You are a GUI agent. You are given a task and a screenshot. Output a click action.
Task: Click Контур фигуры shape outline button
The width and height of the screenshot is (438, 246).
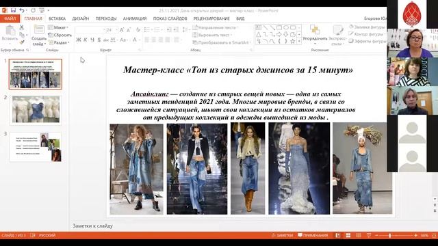(366, 34)
